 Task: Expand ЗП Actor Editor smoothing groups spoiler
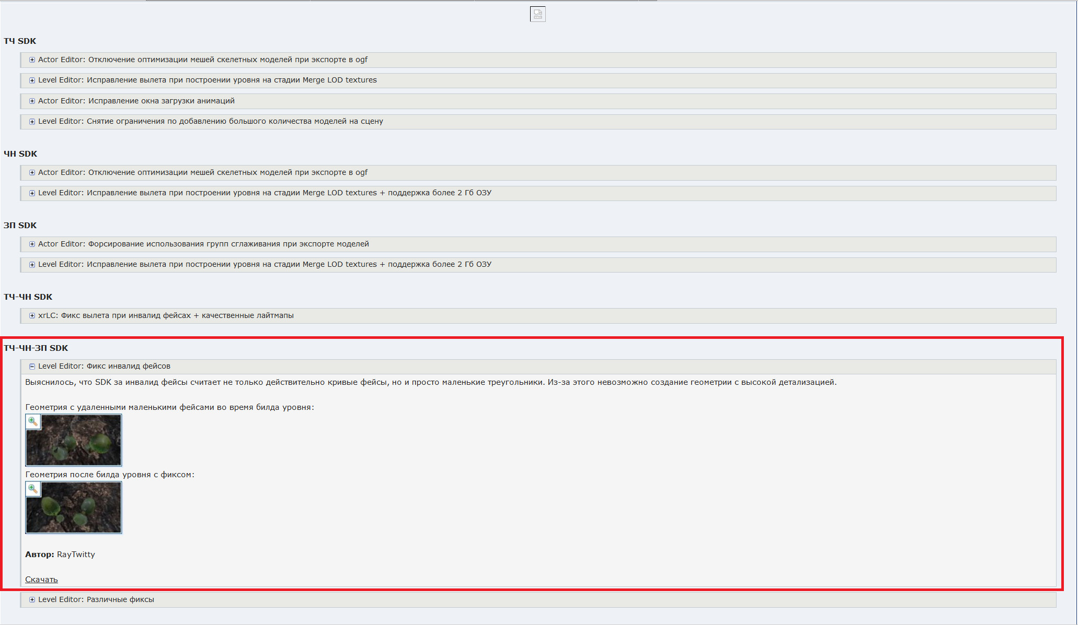(538, 244)
